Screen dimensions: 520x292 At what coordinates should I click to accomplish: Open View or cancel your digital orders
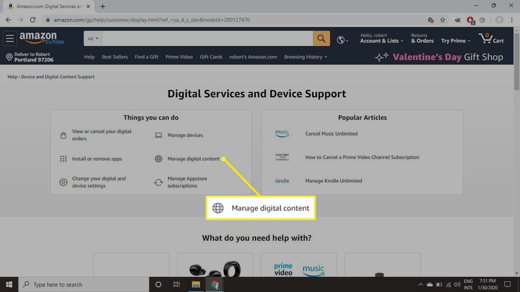tap(102, 135)
